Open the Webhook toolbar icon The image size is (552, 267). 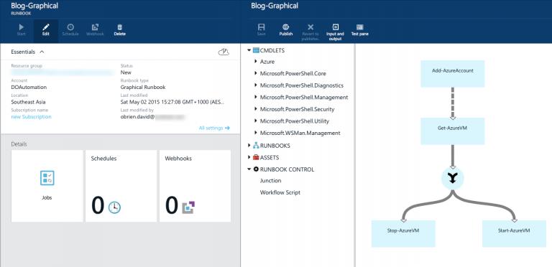pyautogui.click(x=95, y=30)
